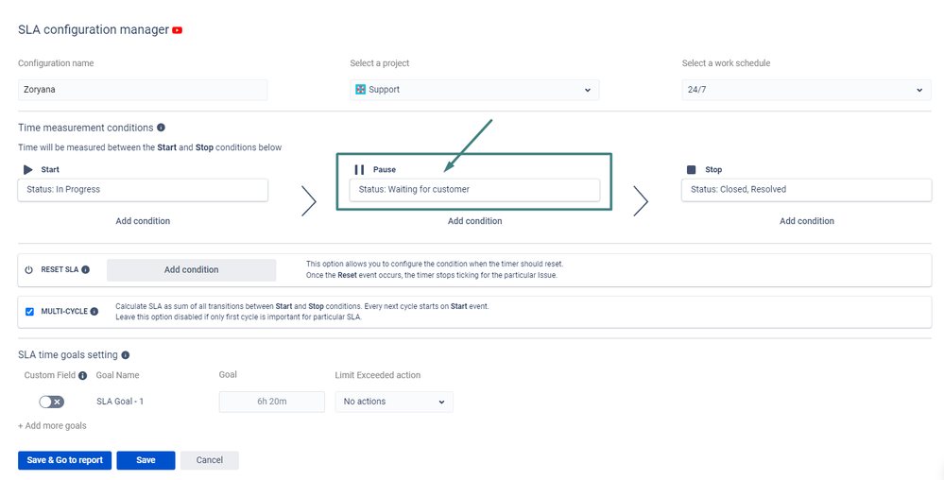Click the Configuration name field Zoryana
This screenshot has height=480, width=944.
point(143,90)
